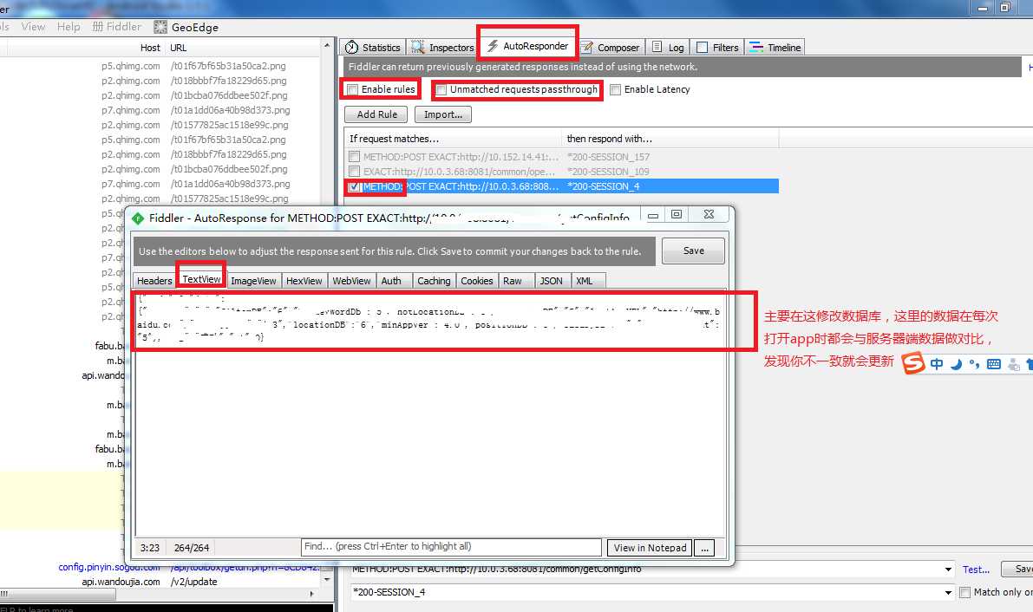1033x612 pixels.
Task: Click the Find text field
Action: (451, 547)
